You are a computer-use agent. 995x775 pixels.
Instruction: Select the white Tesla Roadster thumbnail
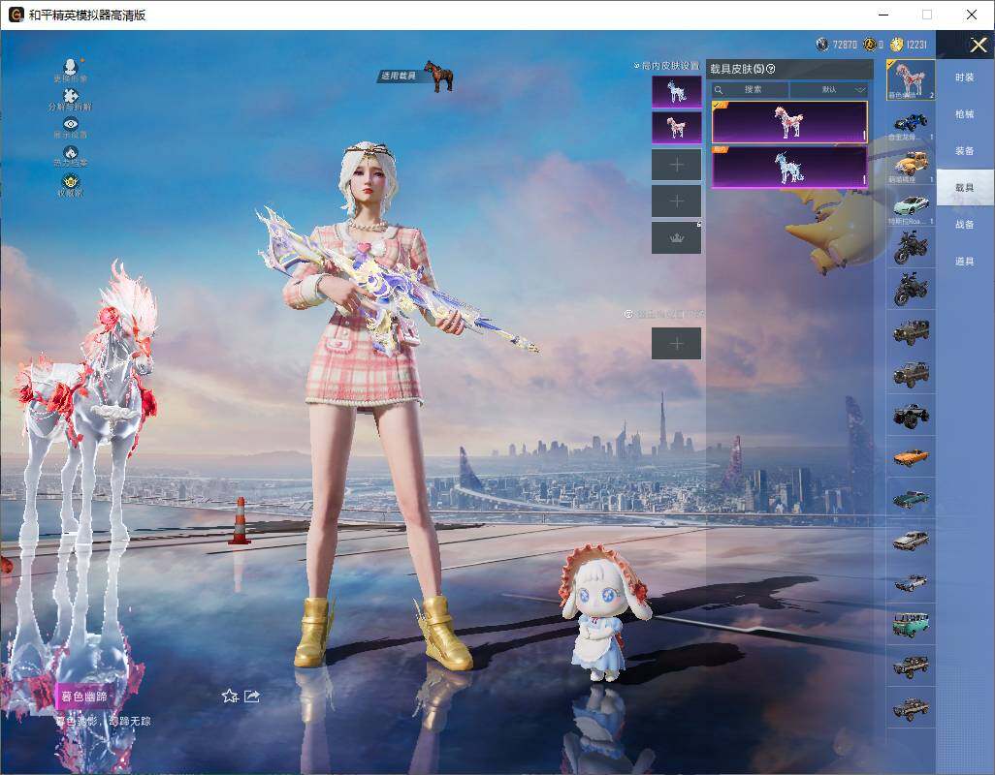point(911,207)
